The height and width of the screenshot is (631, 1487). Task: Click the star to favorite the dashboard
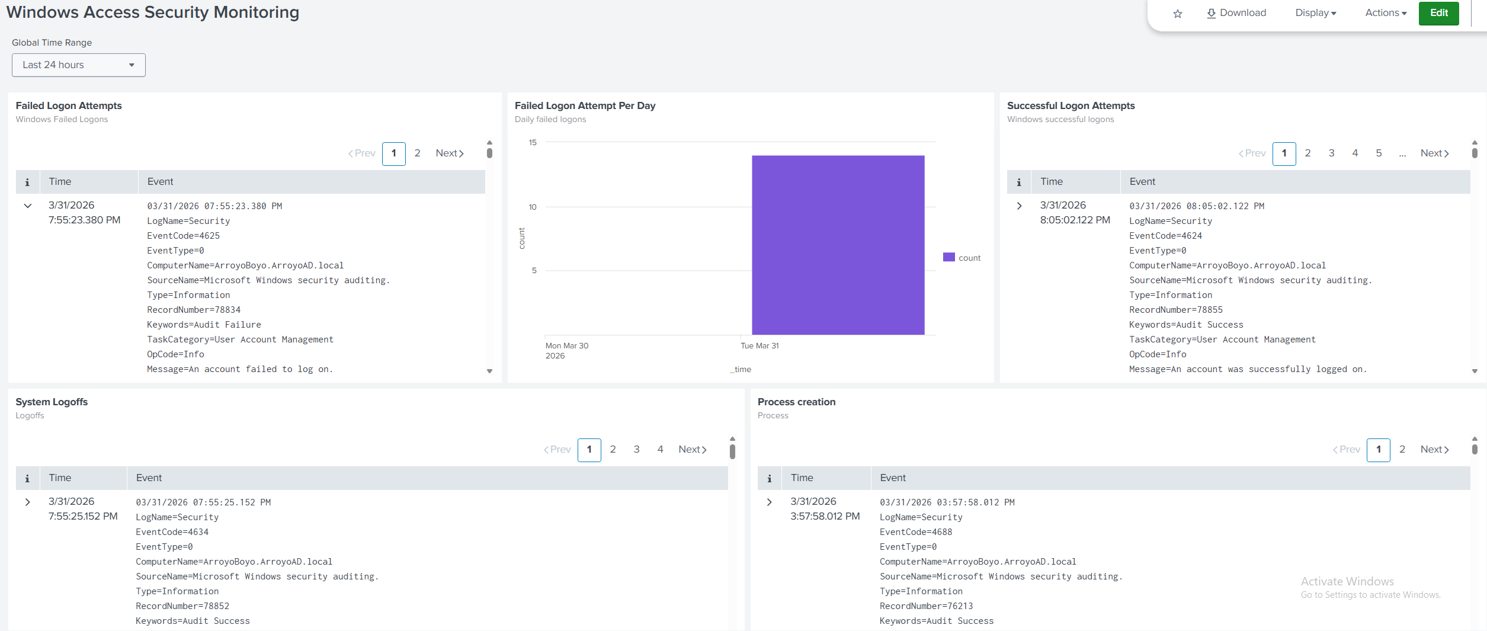pos(1178,13)
